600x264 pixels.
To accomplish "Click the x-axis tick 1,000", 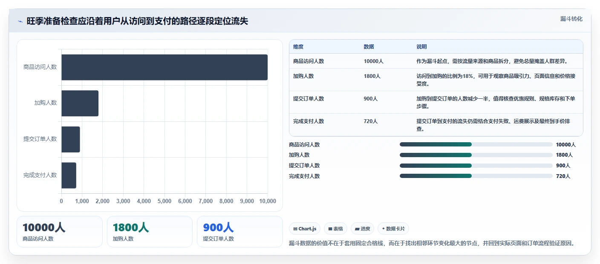I will 82,201.
